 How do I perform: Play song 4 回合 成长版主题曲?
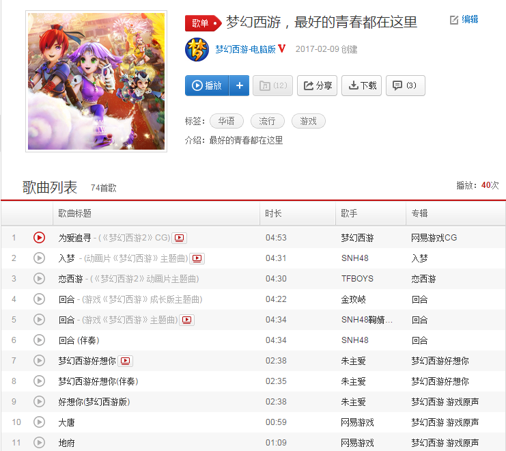click(x=39, y=299)
